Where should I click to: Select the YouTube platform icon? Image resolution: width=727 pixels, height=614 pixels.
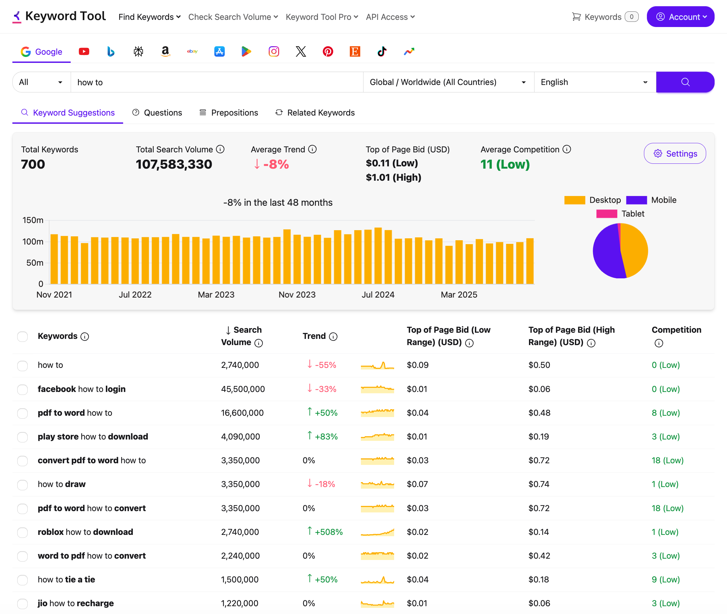click(84, 51)
